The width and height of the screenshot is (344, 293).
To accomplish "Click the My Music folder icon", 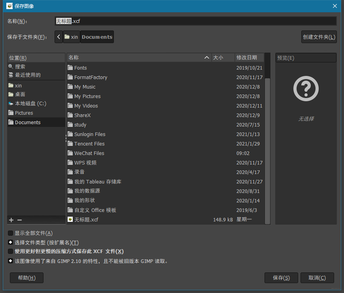I will (70, 87).
